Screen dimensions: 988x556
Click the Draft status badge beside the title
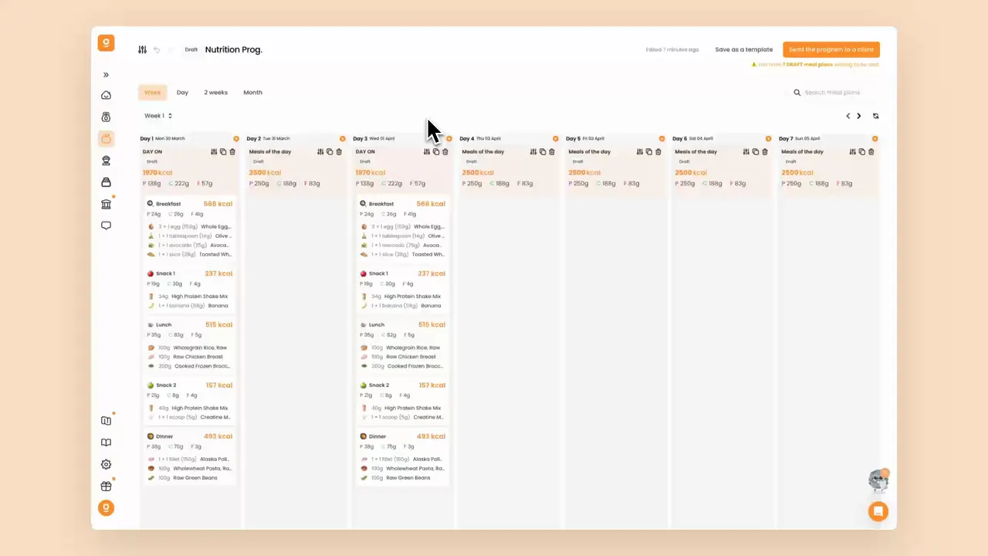pyautogui.click(x=191, y=49)
